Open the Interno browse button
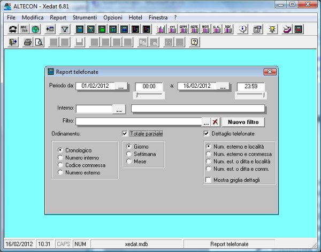Image resolution: width=321 pixels, height=252 pixels. pos(119,109)
